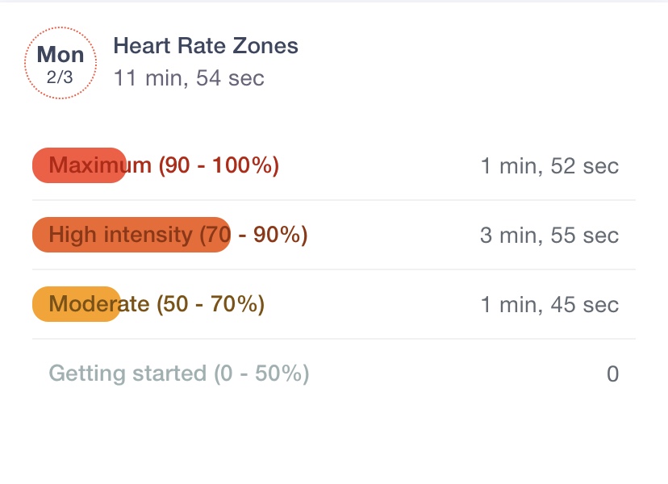This screenshot has width=668, height=484.
Task: Select the Moderate (50 - 70%) label
Action: click(157, 304)
